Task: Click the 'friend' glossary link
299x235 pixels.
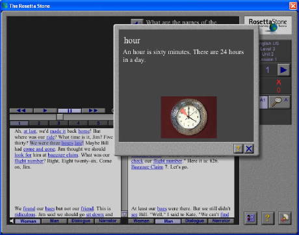Action: [87, 208]
